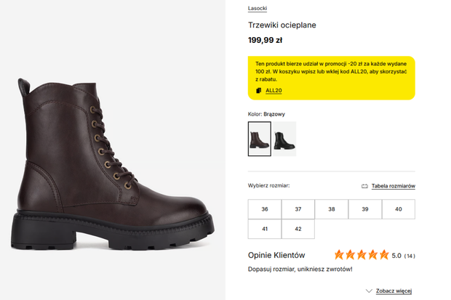Click the chevron icon next to Zobacz więcej
The image size is (451, 300).
(369, 291)
